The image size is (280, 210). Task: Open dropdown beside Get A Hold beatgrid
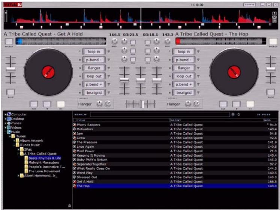tap(109, 93)
